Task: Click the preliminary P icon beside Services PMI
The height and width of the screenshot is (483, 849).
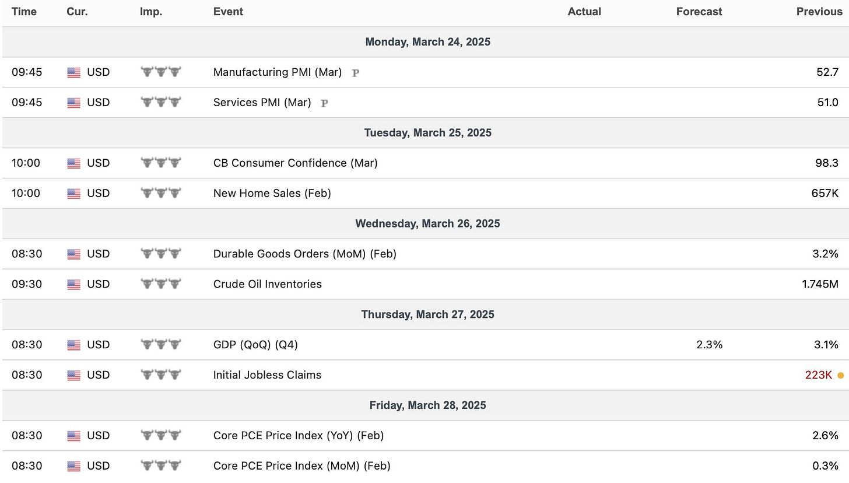Action: tap(324, 103)
